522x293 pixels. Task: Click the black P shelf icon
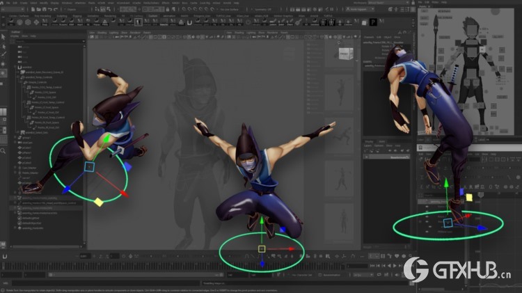373,22
